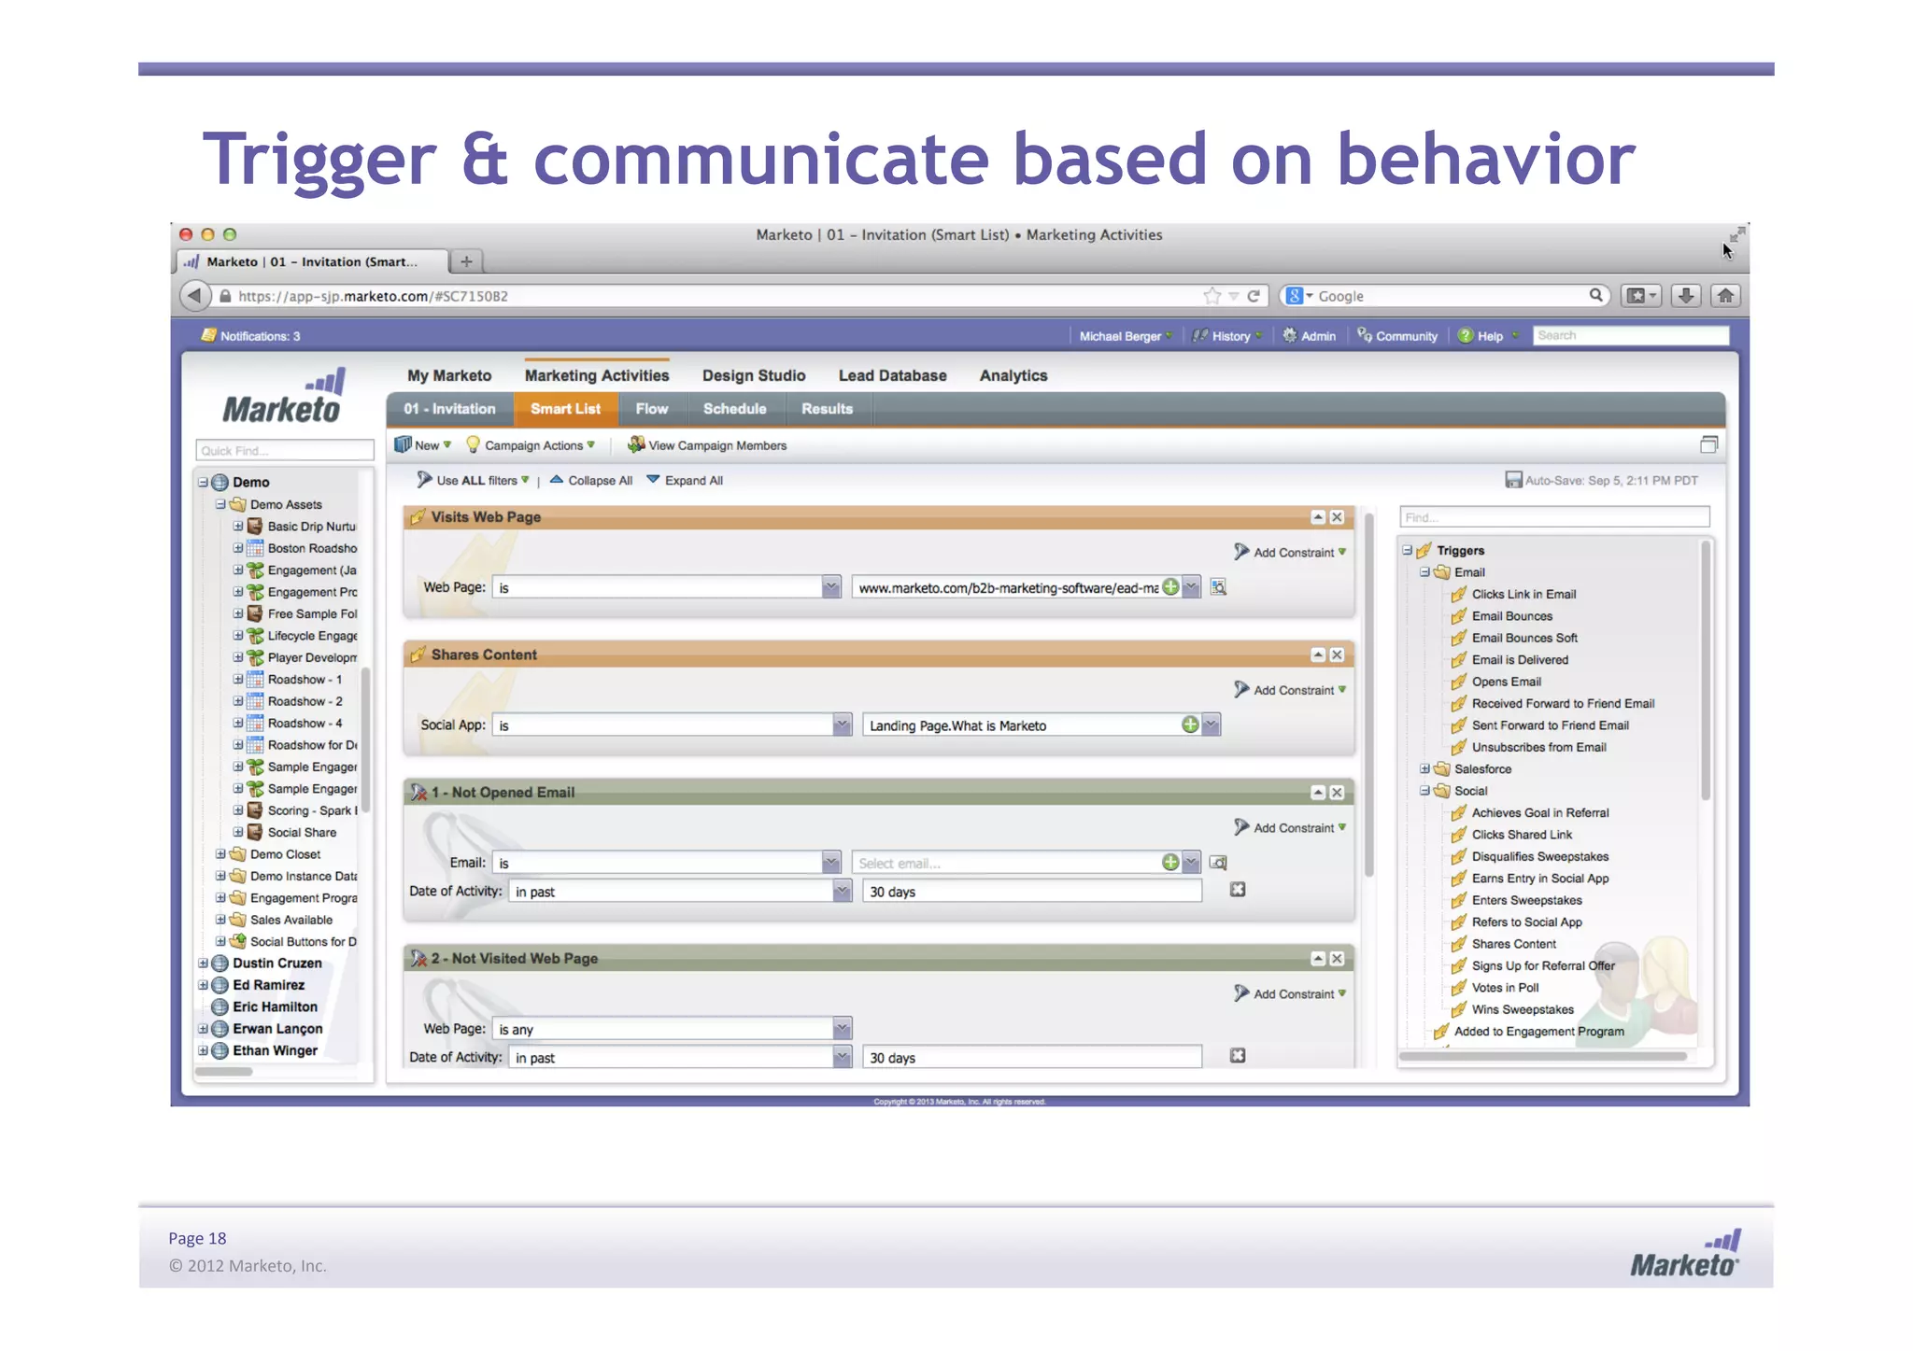Expand the Salesforce triggers folder
The width and height of the screenshot is (1913, 1351).
click(x=1424, y=769)
